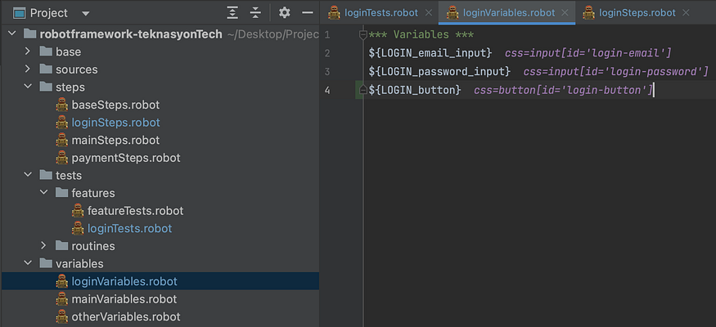Click robot icon beside mainSteps.robot
This screenshot has height=327, width=716.
61,140
